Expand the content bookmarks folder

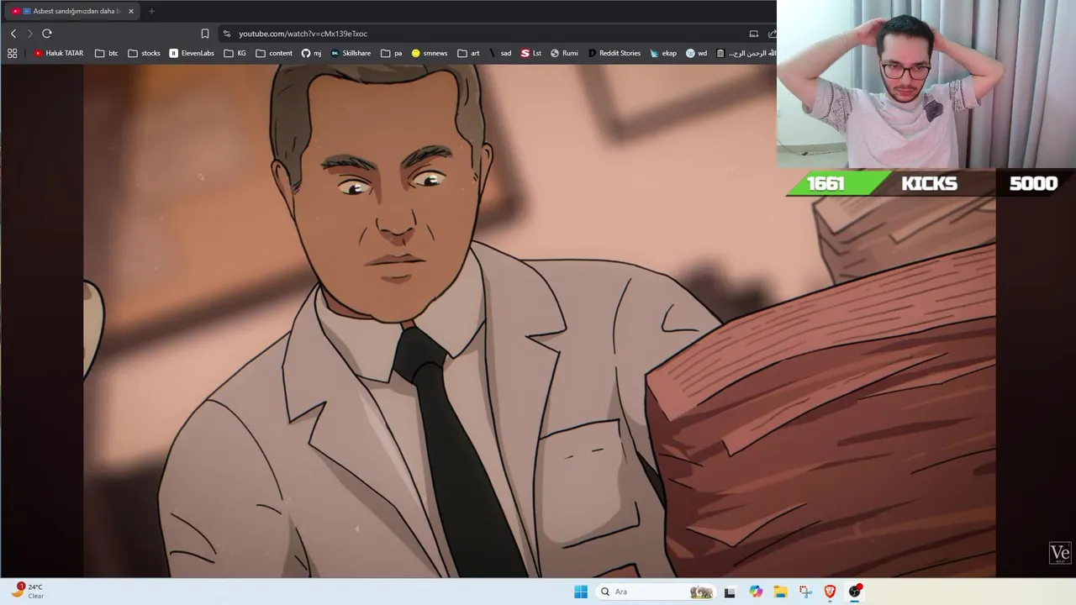pyautogui.click(x=274, y=53)
